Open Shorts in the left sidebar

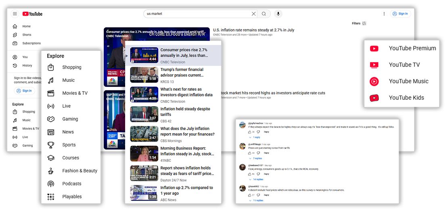[x=26, y=35]
